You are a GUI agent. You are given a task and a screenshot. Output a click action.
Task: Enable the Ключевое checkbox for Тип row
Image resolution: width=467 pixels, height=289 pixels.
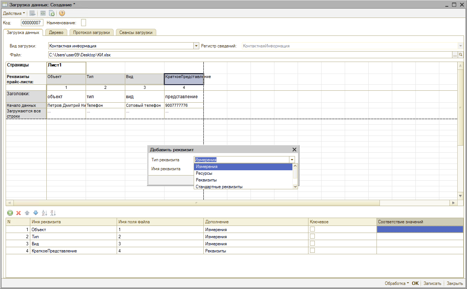tap(312, 236)
